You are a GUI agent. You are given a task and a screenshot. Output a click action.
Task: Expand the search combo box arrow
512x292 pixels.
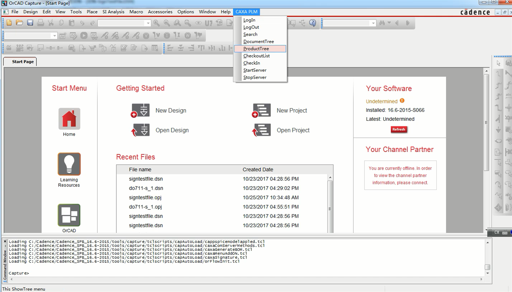(x=373, y=23)
